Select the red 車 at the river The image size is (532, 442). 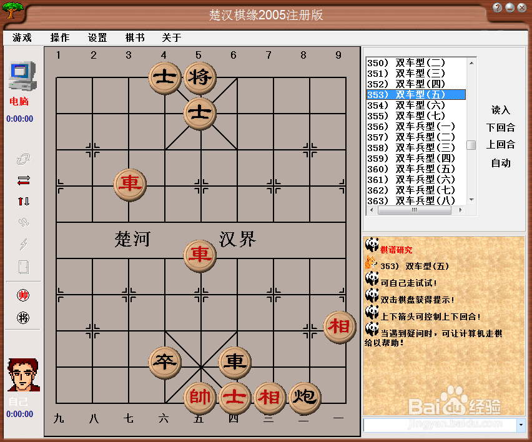pos(200,256)
